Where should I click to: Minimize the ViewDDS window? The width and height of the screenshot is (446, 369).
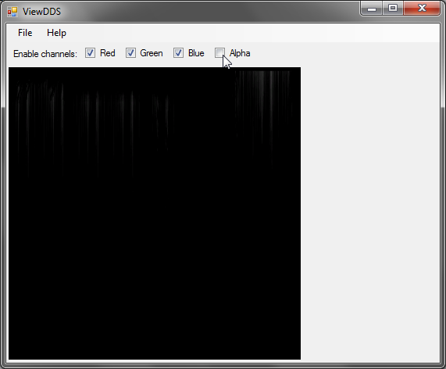point(372,9)
